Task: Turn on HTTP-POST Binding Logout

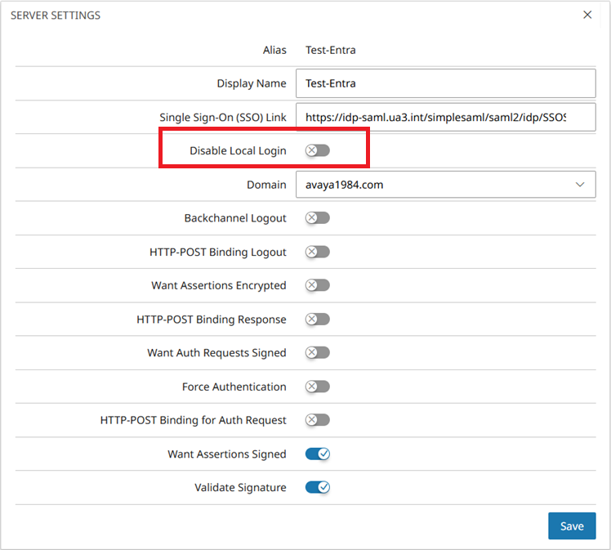Action: click(317, 252)
